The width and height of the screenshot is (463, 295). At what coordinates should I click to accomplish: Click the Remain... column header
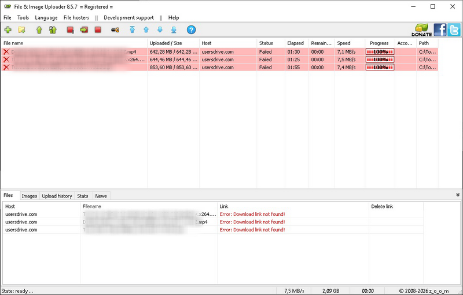[322, 43]
